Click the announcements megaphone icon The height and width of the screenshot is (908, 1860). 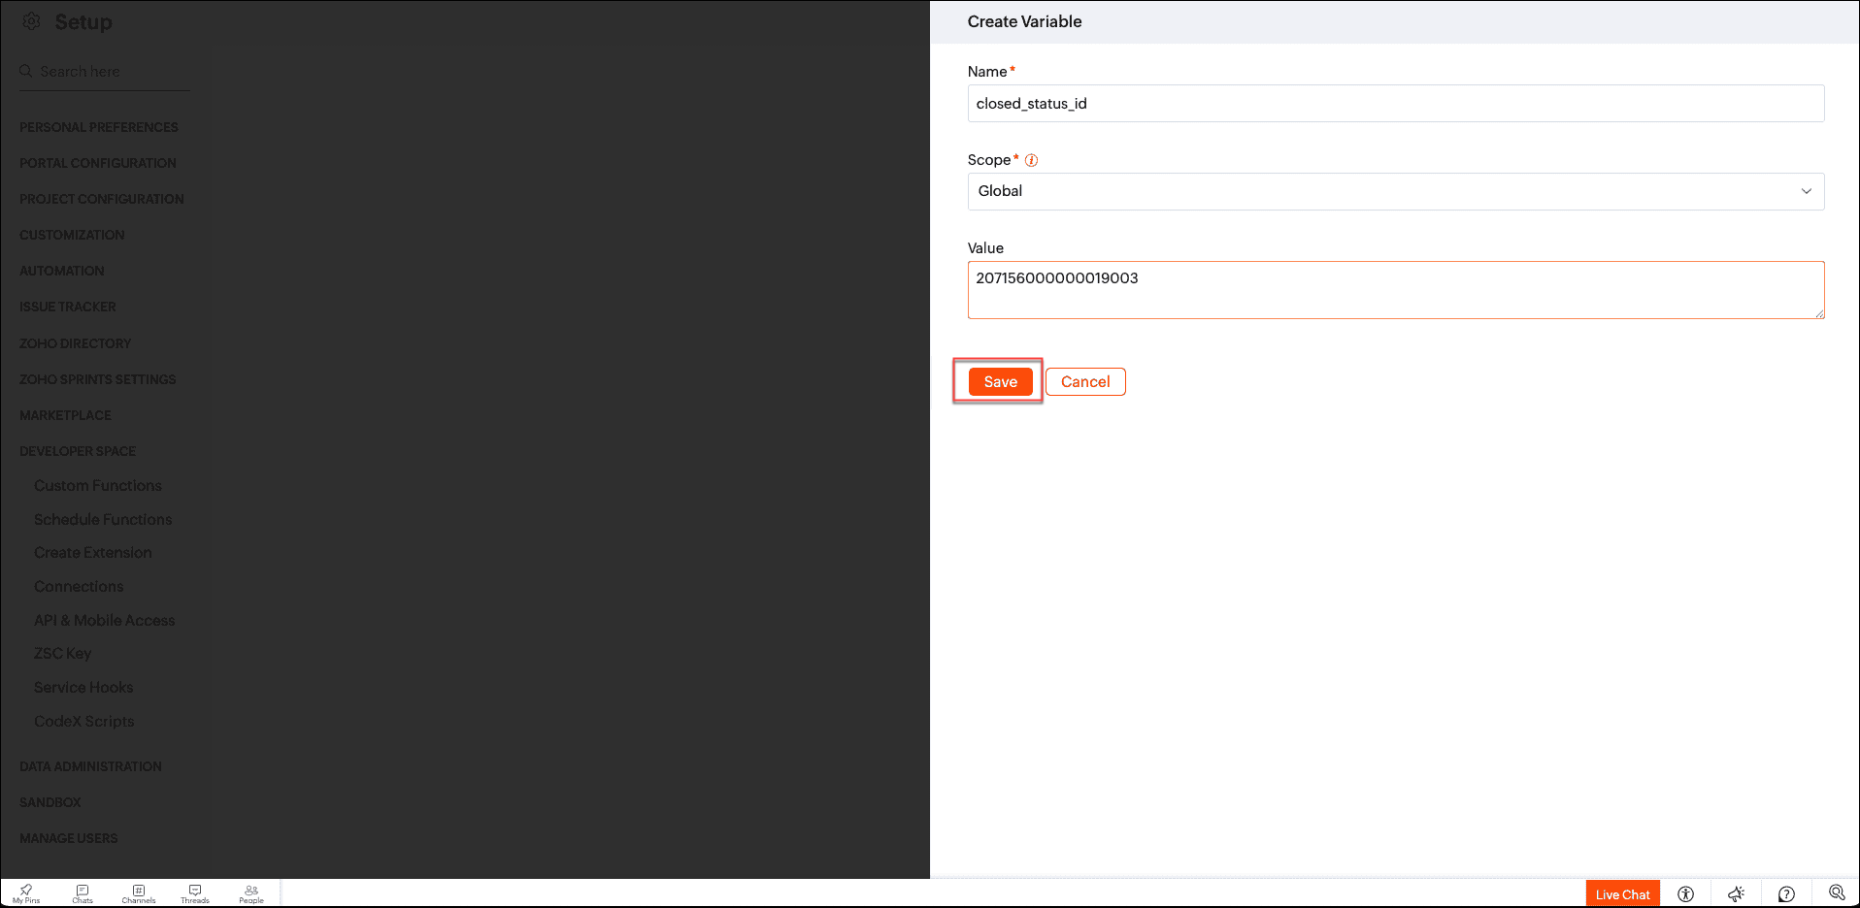coord(1737,894)
